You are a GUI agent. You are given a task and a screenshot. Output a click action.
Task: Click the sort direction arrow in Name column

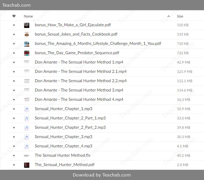[169, 16]
